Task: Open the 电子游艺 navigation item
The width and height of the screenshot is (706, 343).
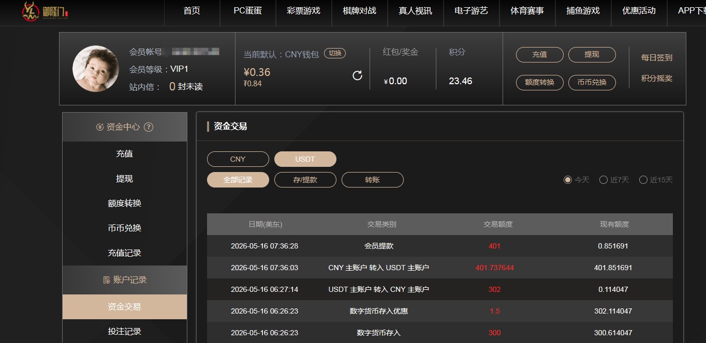Action: (x=472, y=11)
